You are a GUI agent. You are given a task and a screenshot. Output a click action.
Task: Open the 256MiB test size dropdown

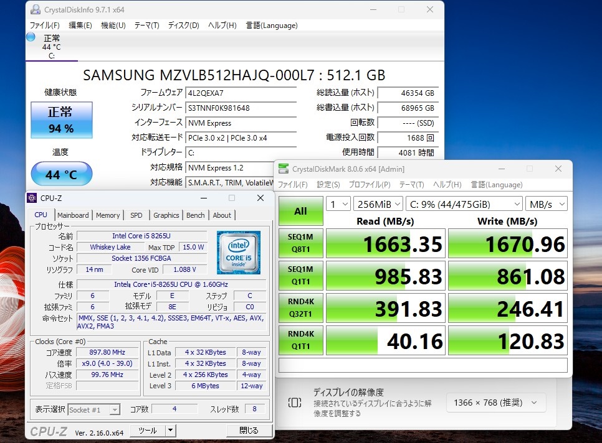pos(378,204)
